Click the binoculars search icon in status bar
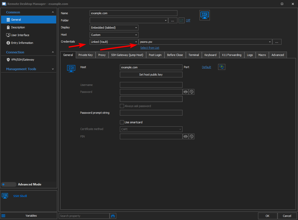The height and width of the screenshot is (220, 298). tap(113, 216)
